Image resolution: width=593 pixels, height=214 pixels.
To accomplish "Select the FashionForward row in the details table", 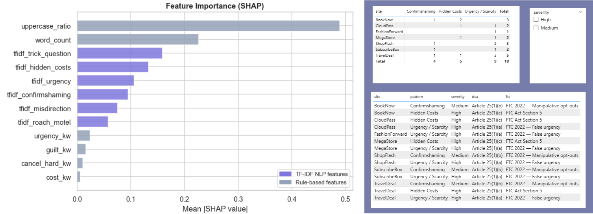I will tap(390, 134).
